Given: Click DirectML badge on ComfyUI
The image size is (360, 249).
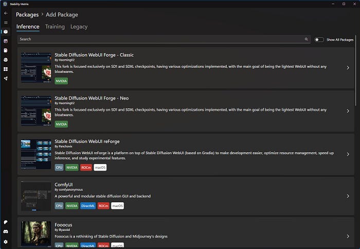Looking at the screenshot, I should tap(88, 206).
